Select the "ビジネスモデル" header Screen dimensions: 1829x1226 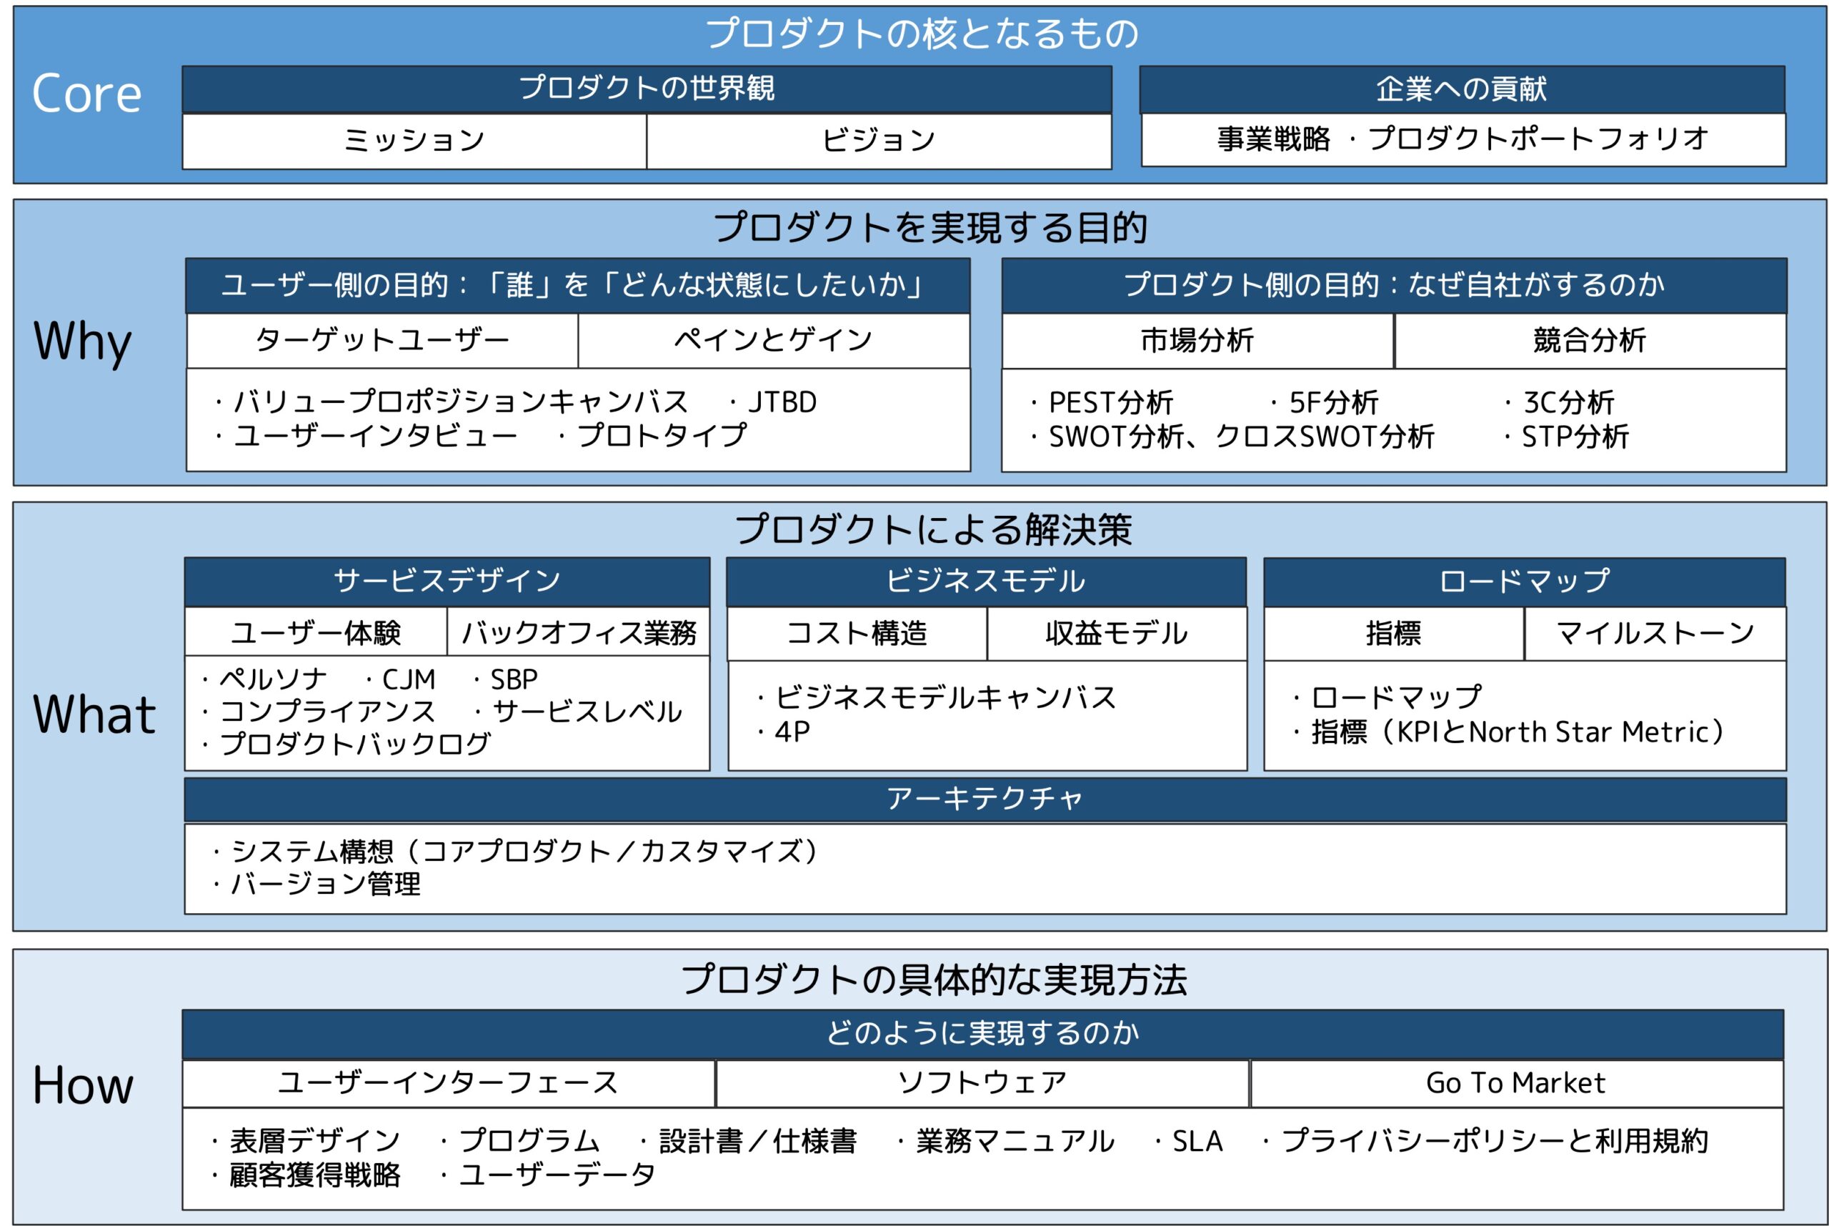click(986, 581)
